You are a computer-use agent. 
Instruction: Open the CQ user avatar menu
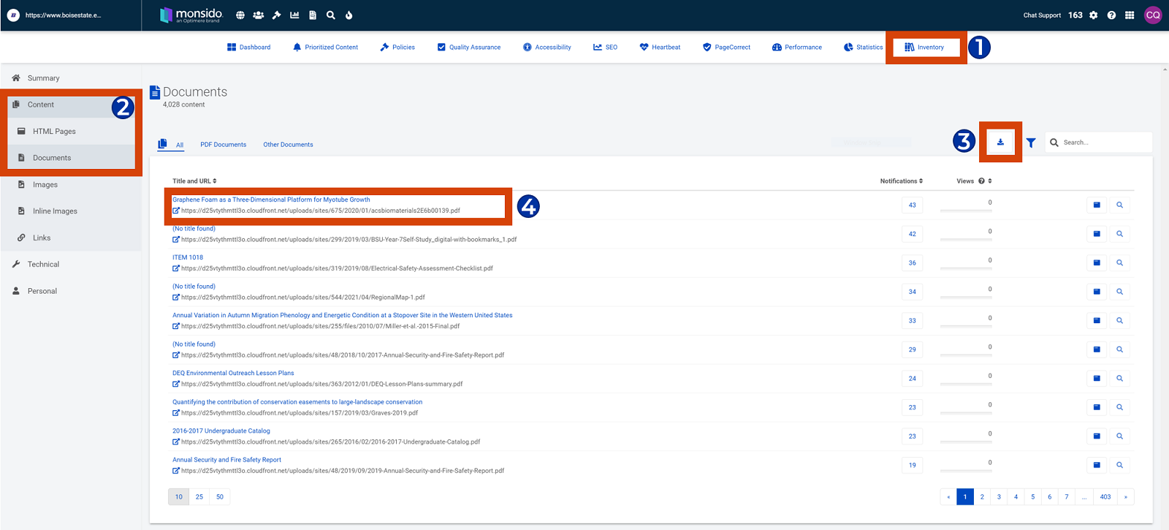point(1153,15)
